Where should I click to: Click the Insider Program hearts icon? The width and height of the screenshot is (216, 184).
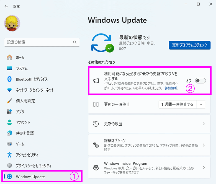[x=96, y=168]
